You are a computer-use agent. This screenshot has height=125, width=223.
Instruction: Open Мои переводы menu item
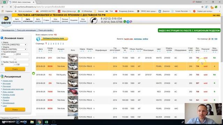click(x=55, y=20)
